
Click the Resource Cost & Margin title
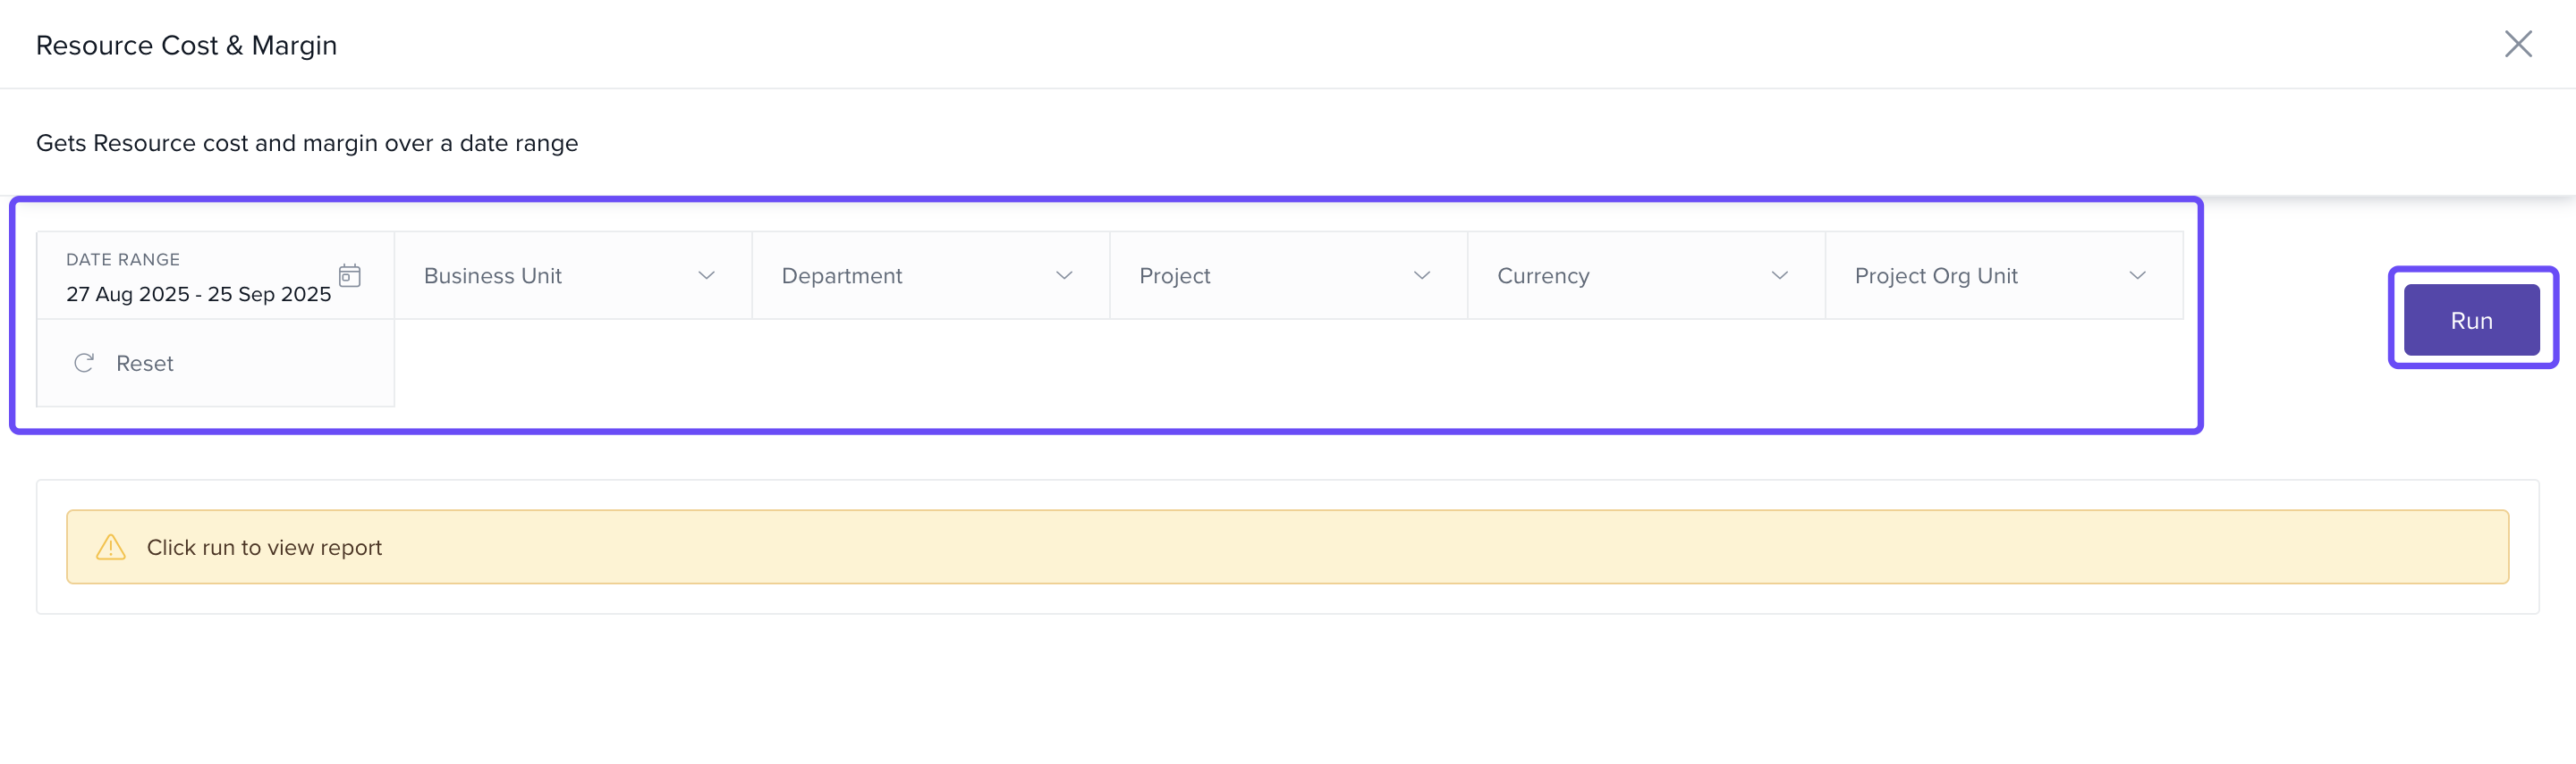pyautogui.click(x=186, y=46)
